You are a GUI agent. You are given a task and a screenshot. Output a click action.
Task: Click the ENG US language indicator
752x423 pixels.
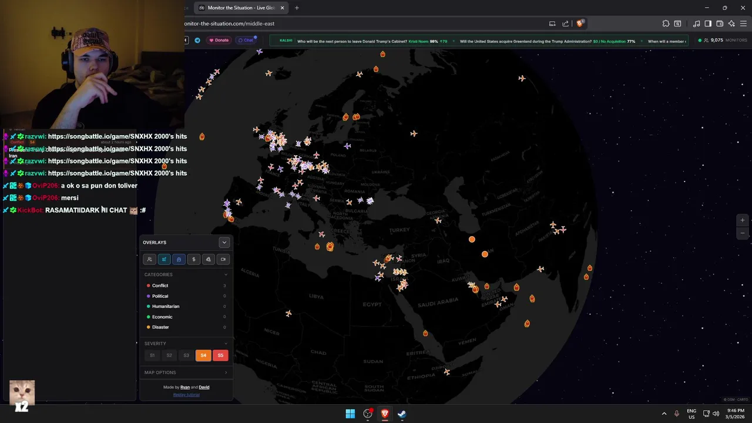tap(691, 414)
